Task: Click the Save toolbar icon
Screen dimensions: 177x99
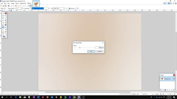Action: pos(6,6)
